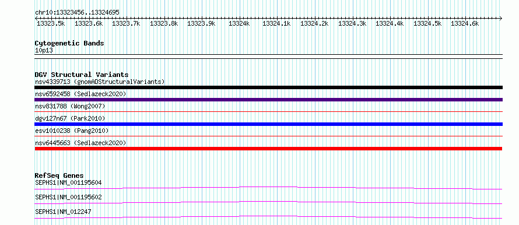The height and width of the screenshot is (225, 519).
Task: Open nsv6592458 (Sedlazeck2020) label
Action: pyautogui.click(x=80, y=94)
